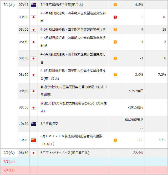Click the 5月住宅建設許可件数(前月比) indicator name
Image resolution: width=168 pixels, height=175 pixels.
62,5
